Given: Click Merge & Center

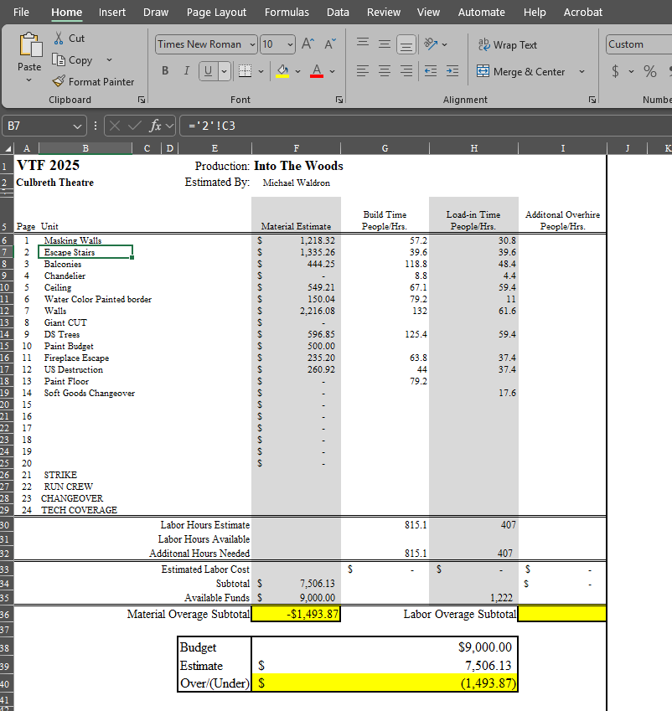Looking at the screenshot, I should (521, 72).
